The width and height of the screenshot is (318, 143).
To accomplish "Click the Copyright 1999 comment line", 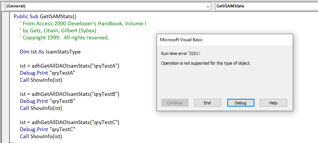I will click(x=64, y=38).
